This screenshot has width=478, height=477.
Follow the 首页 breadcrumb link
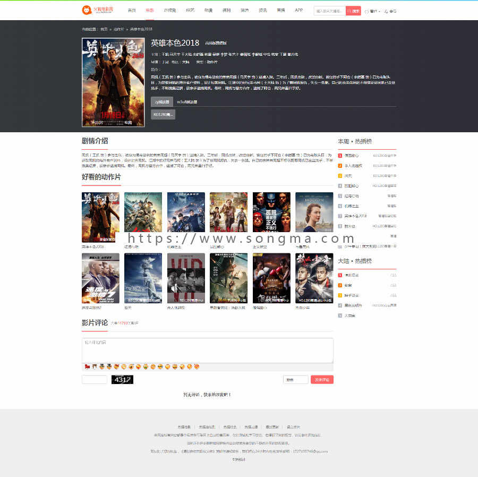(104, 29)
